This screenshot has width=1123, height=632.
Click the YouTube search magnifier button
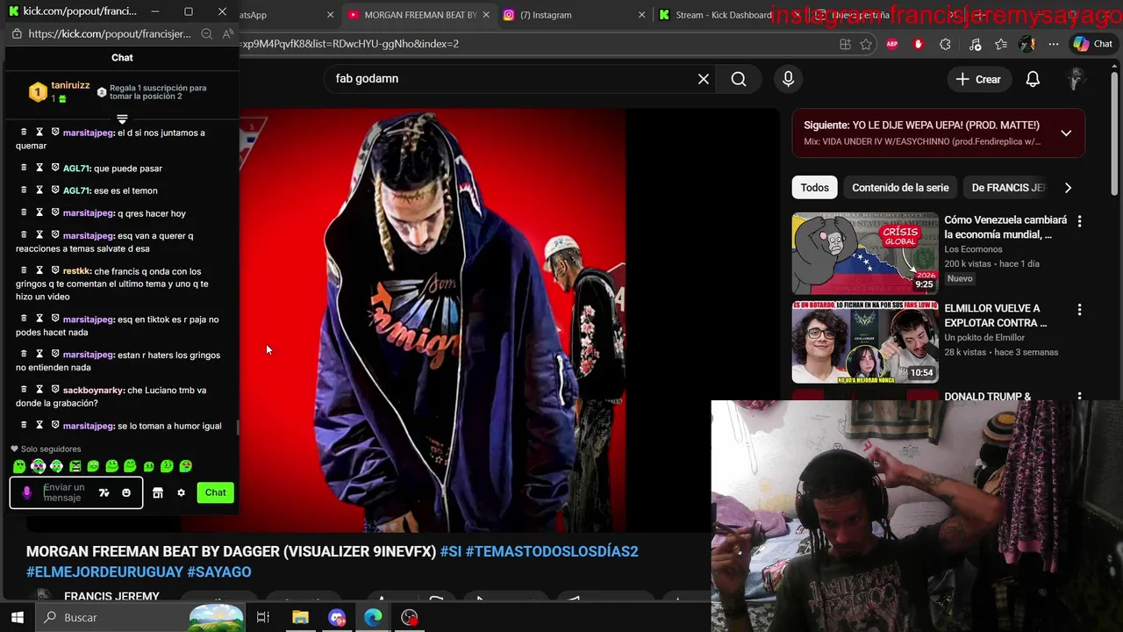coord(739,79)
